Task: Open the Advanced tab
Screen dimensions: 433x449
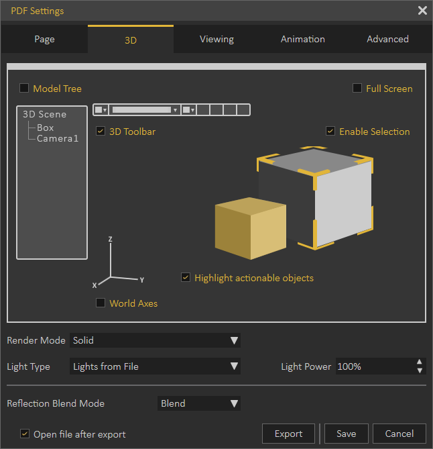Action: pos(387,39)
